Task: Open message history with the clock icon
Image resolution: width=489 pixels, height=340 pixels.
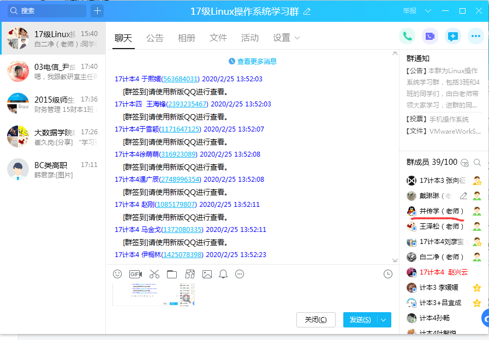Action: click(x=387, y=274)
